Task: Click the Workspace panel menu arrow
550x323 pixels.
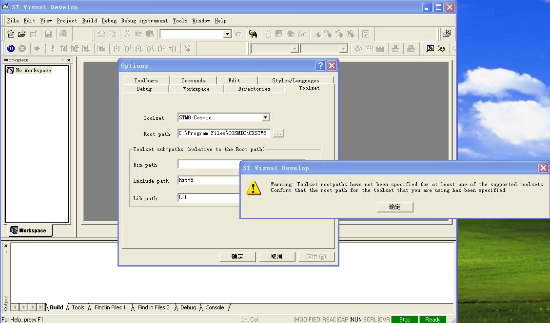Action: [x=62, y=60]
